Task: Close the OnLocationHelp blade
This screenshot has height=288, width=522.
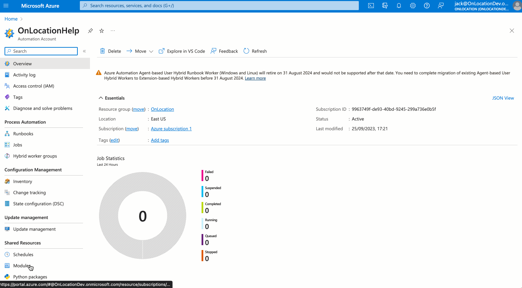Action: (x=512, y=31)
